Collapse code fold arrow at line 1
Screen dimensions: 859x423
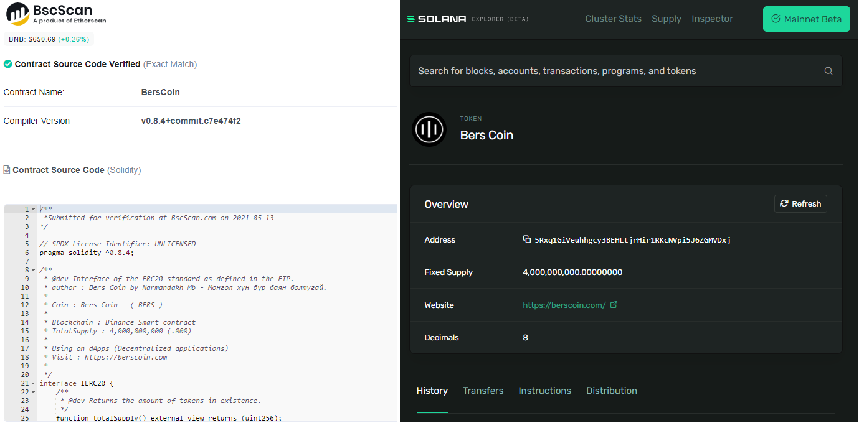[x=34, y=209]
